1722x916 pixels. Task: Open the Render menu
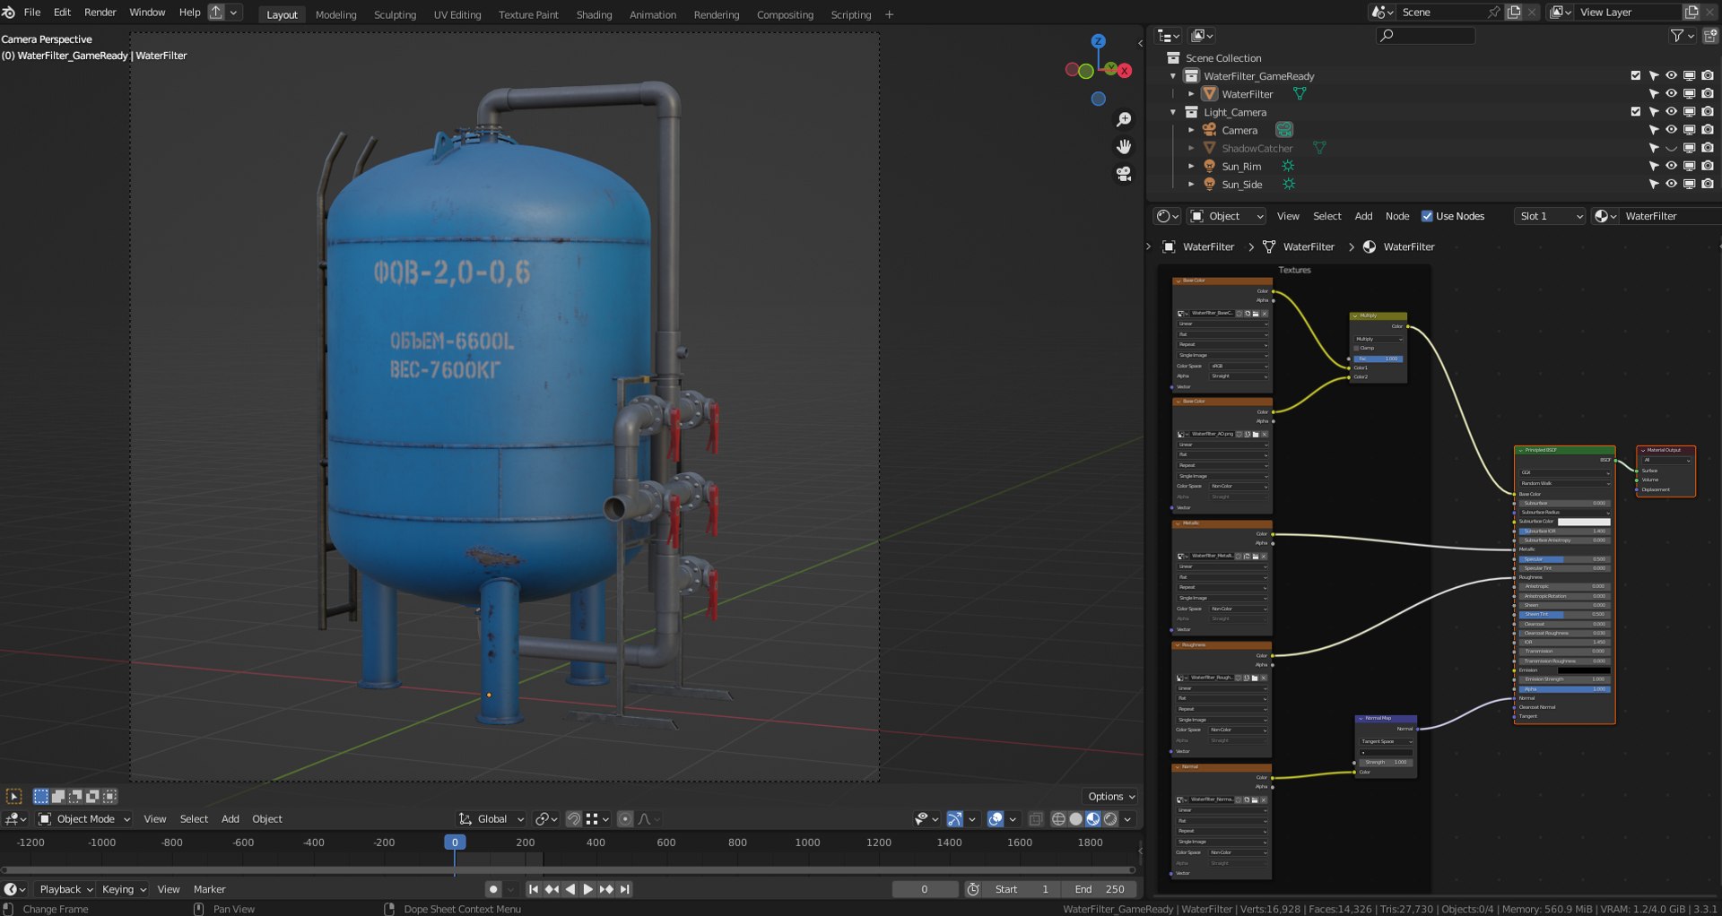(100, 13)
